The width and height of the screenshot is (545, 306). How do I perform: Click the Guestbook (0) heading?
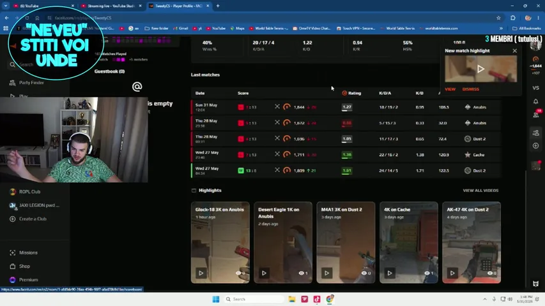tap(109, 71)
